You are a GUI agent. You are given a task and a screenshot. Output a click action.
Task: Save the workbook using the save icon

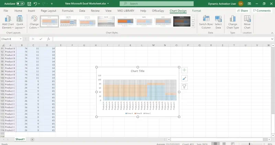[29, 3]
